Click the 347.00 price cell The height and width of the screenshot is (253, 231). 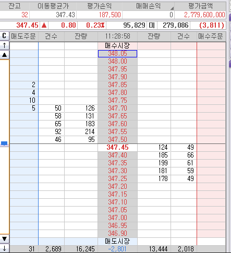coord(118,218)
